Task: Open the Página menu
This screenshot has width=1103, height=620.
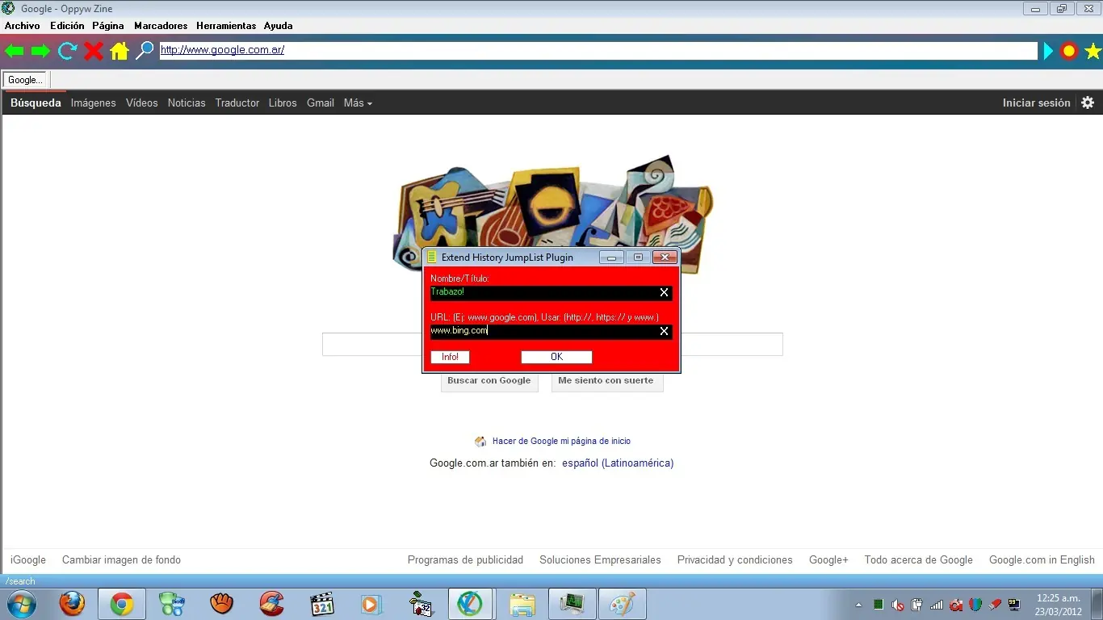Action: pyautogui.click(x=108, y=26)
